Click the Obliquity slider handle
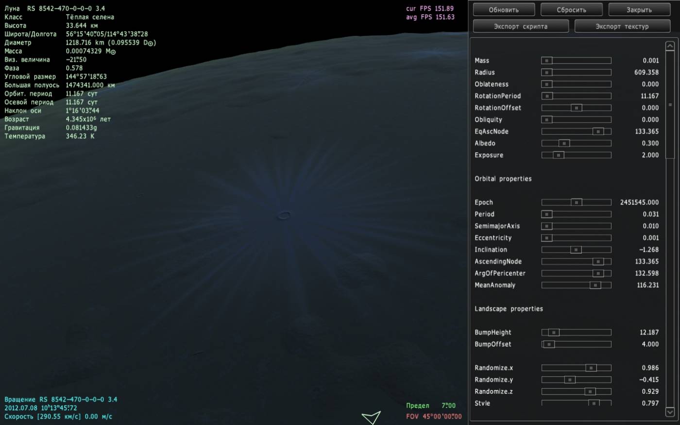This screenshot has height=425, width=680. [x=547, y=119]
